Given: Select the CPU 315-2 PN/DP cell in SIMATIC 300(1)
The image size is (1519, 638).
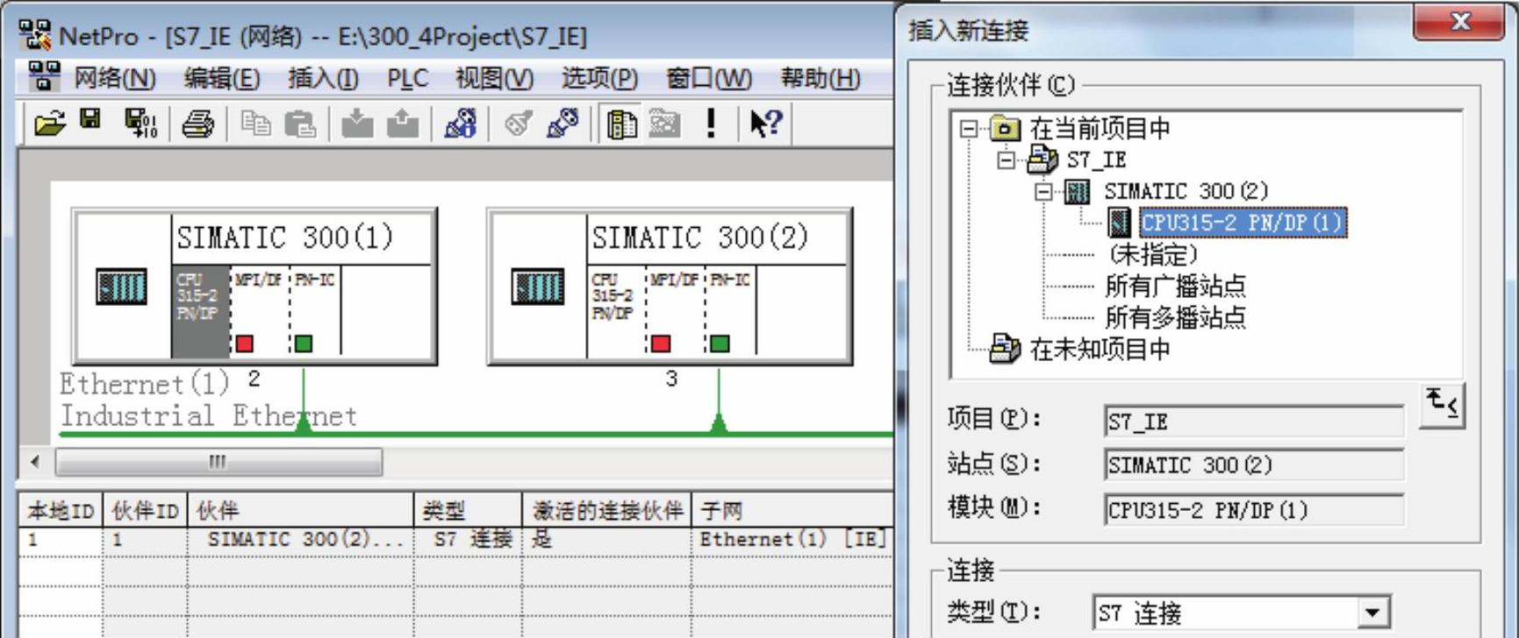Looking at the screenshot, I should [x=200, y=312].
